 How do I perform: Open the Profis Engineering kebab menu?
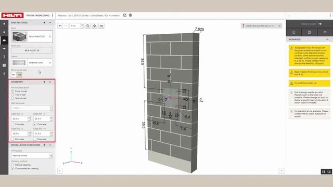pyautogui.click(x=53, y=16)
